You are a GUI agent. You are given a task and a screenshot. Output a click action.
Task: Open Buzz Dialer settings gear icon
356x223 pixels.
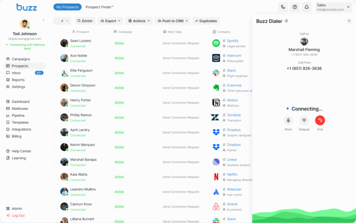point(286,21)
